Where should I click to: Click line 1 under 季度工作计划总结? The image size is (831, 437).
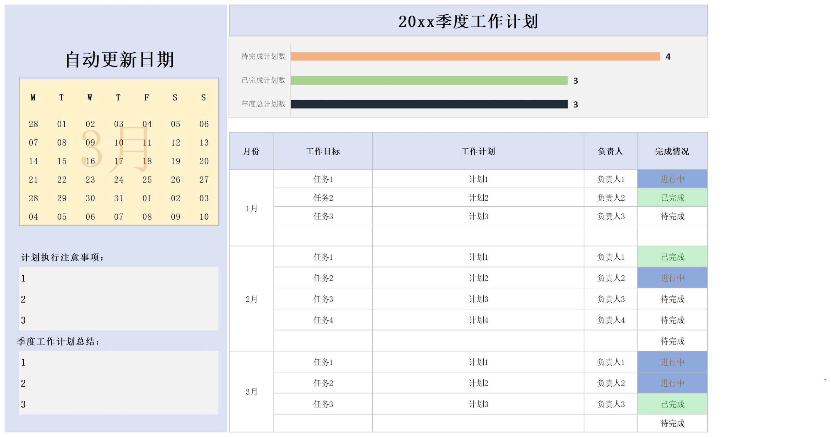point(118,362)
